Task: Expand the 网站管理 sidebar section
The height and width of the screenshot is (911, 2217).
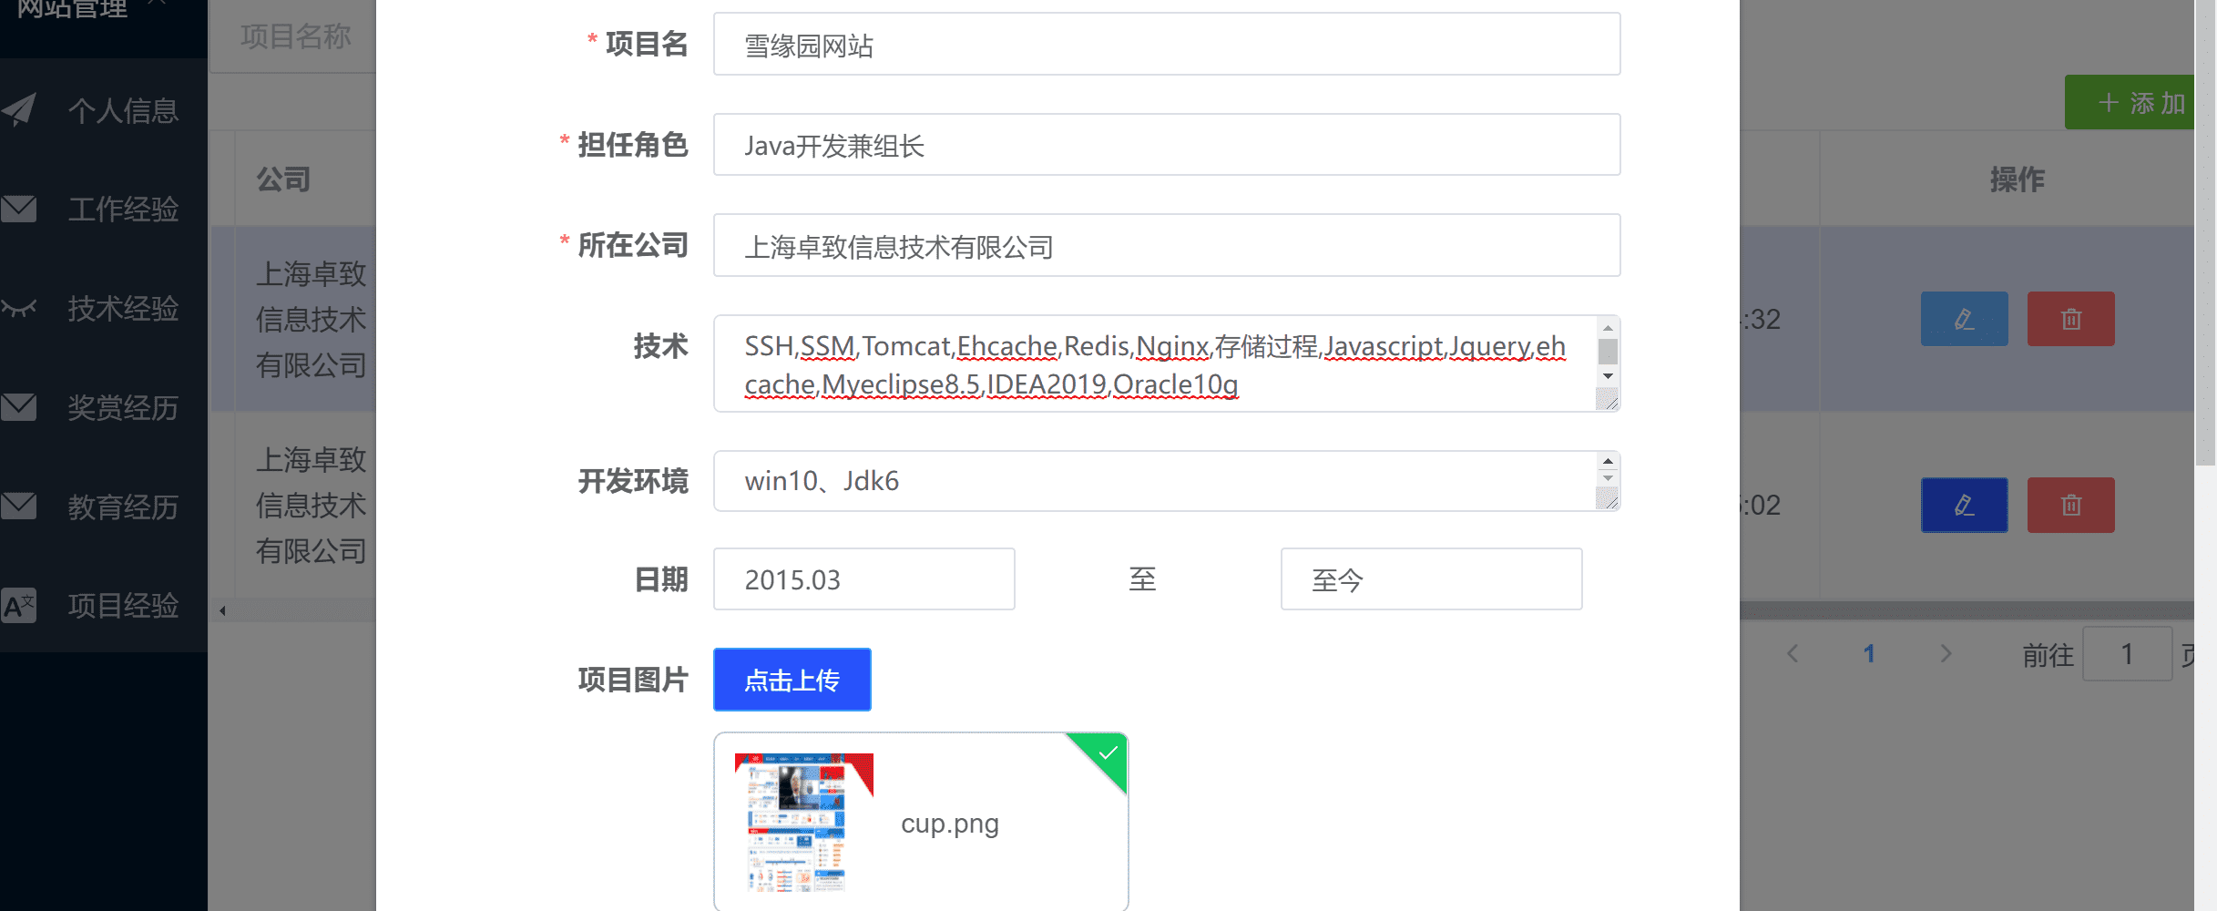Action: tap(91, 11)
